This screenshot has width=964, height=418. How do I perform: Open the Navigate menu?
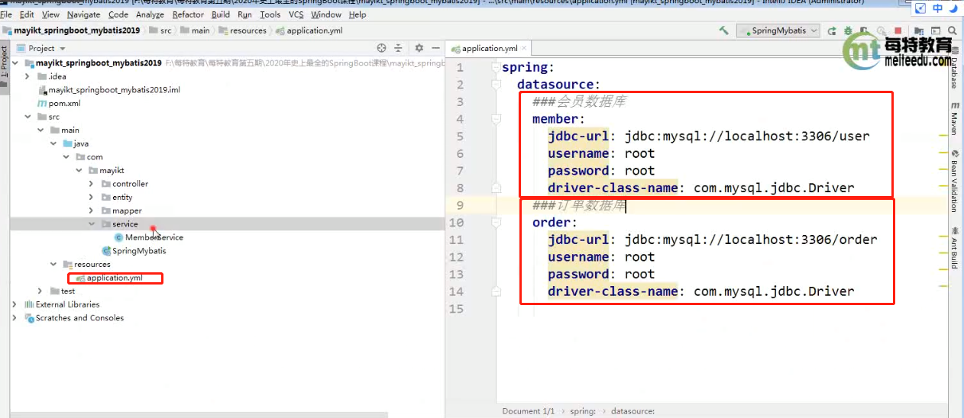83,14
